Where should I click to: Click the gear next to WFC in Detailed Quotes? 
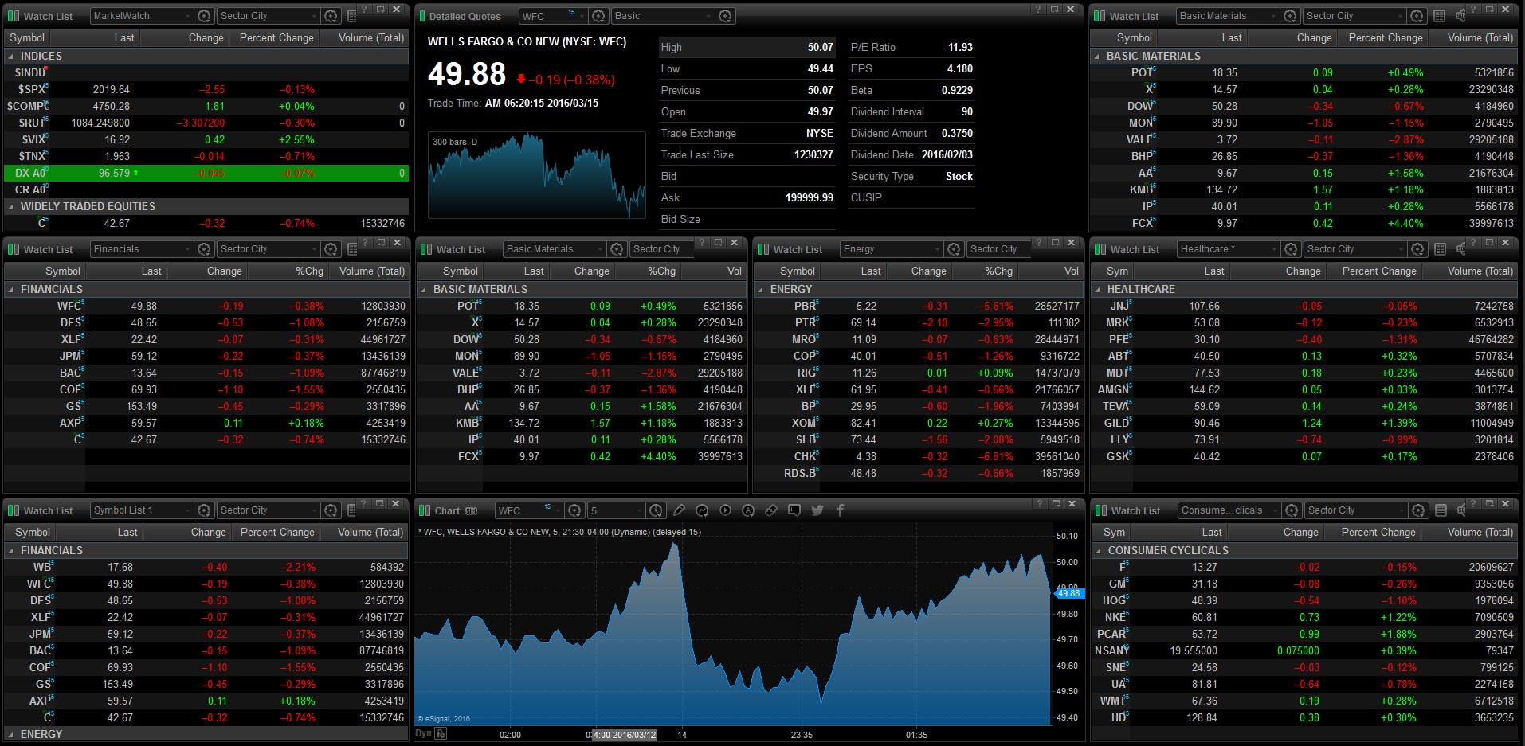(x=599, y=16)
